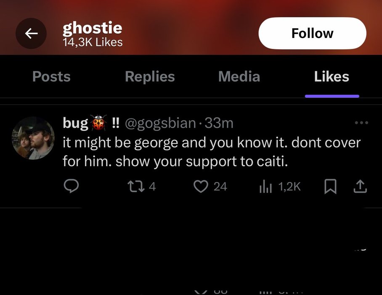Reply to the tweet via comment icon

72,186
